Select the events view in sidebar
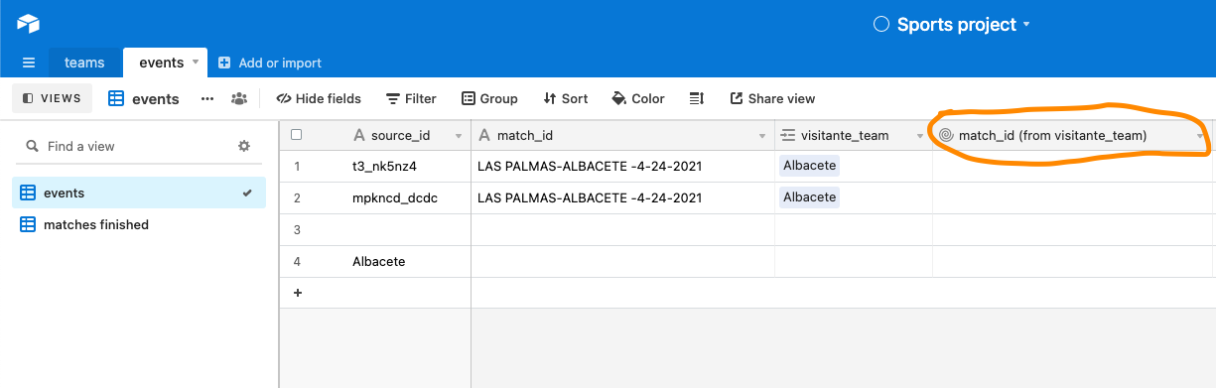 (x=139, y=193)
